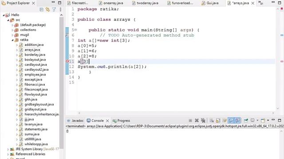Click Terminate button in Console toolbar
Viewport: 284px width, 159px height.
tap(190, 121)
